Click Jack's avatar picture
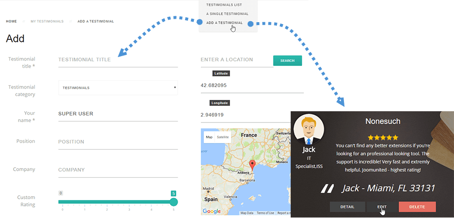454x218 pixels. [x=309, y=129]
